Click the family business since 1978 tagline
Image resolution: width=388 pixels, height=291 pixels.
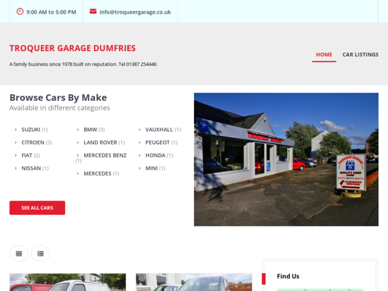pyautogui.click(x=83, y=64)
